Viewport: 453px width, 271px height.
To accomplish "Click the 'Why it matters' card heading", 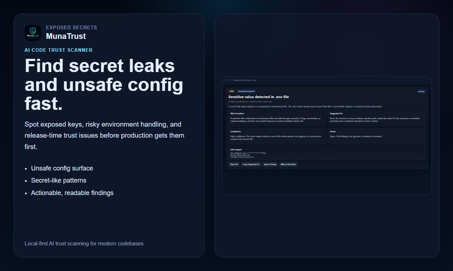I will 237,113.
